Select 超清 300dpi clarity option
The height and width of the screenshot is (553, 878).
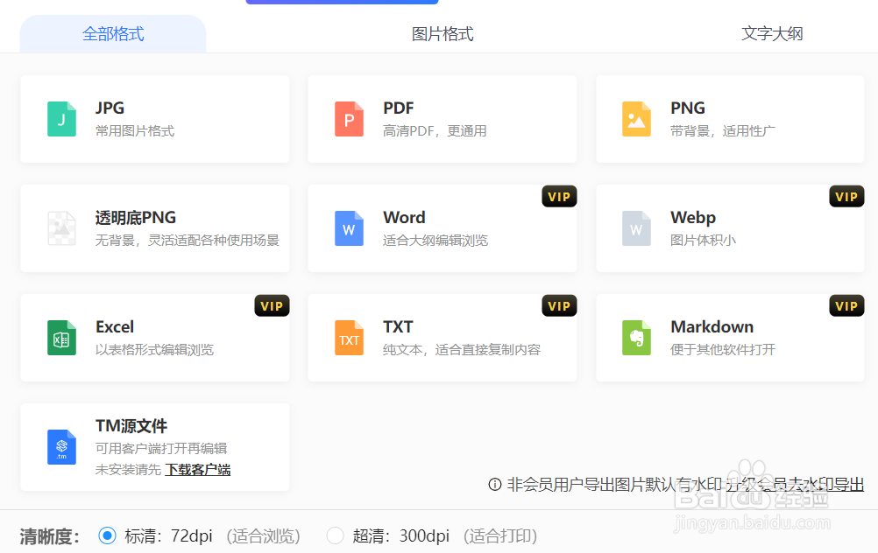335,535
